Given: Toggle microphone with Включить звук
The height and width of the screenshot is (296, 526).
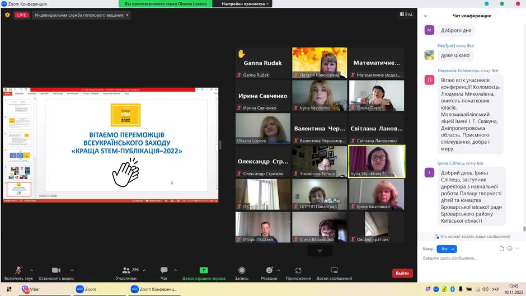Looking at the screenshot, I should tap(18, 270).
